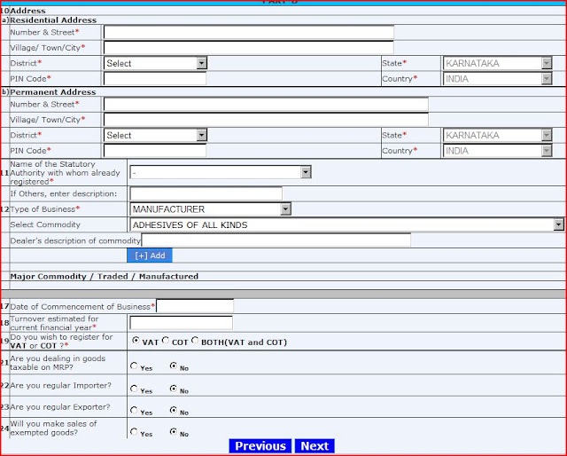
Task: Focus Residential Number & Street field
Action: tap(249, 32)
